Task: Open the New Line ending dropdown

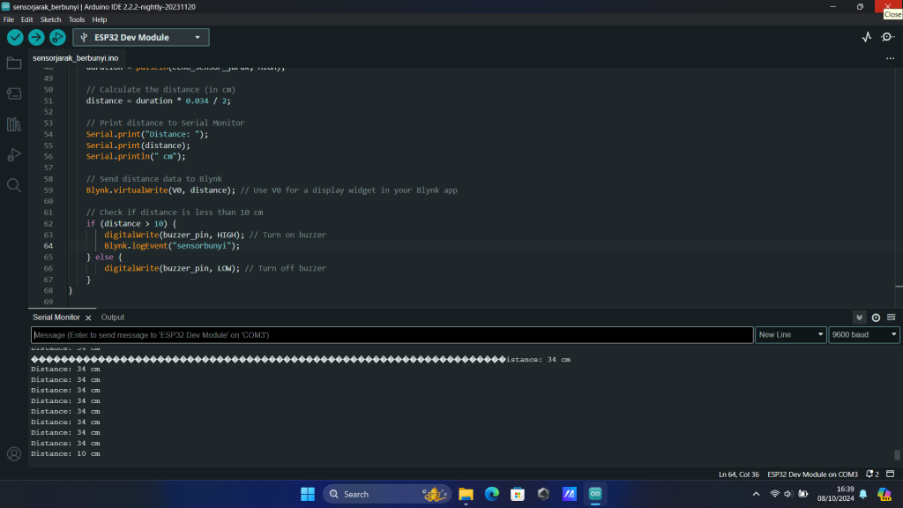Action: coord(791,335)
